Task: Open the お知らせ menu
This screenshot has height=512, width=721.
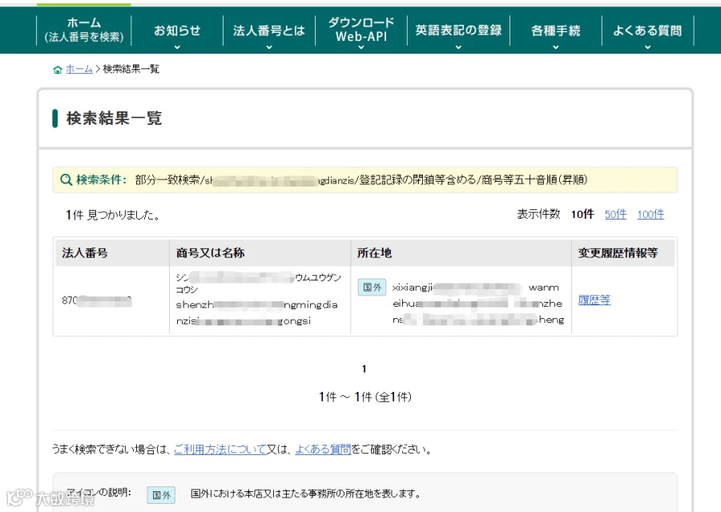Action: [177, 30]
